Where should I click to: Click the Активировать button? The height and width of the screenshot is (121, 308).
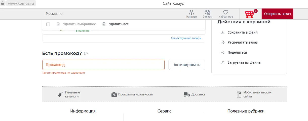[x=187, y=65]
